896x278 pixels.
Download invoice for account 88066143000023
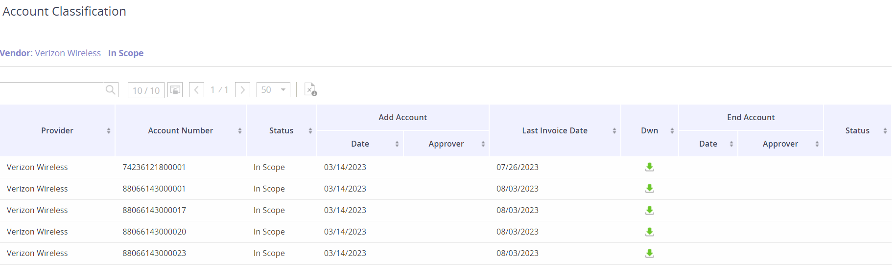tap(649, 253)
